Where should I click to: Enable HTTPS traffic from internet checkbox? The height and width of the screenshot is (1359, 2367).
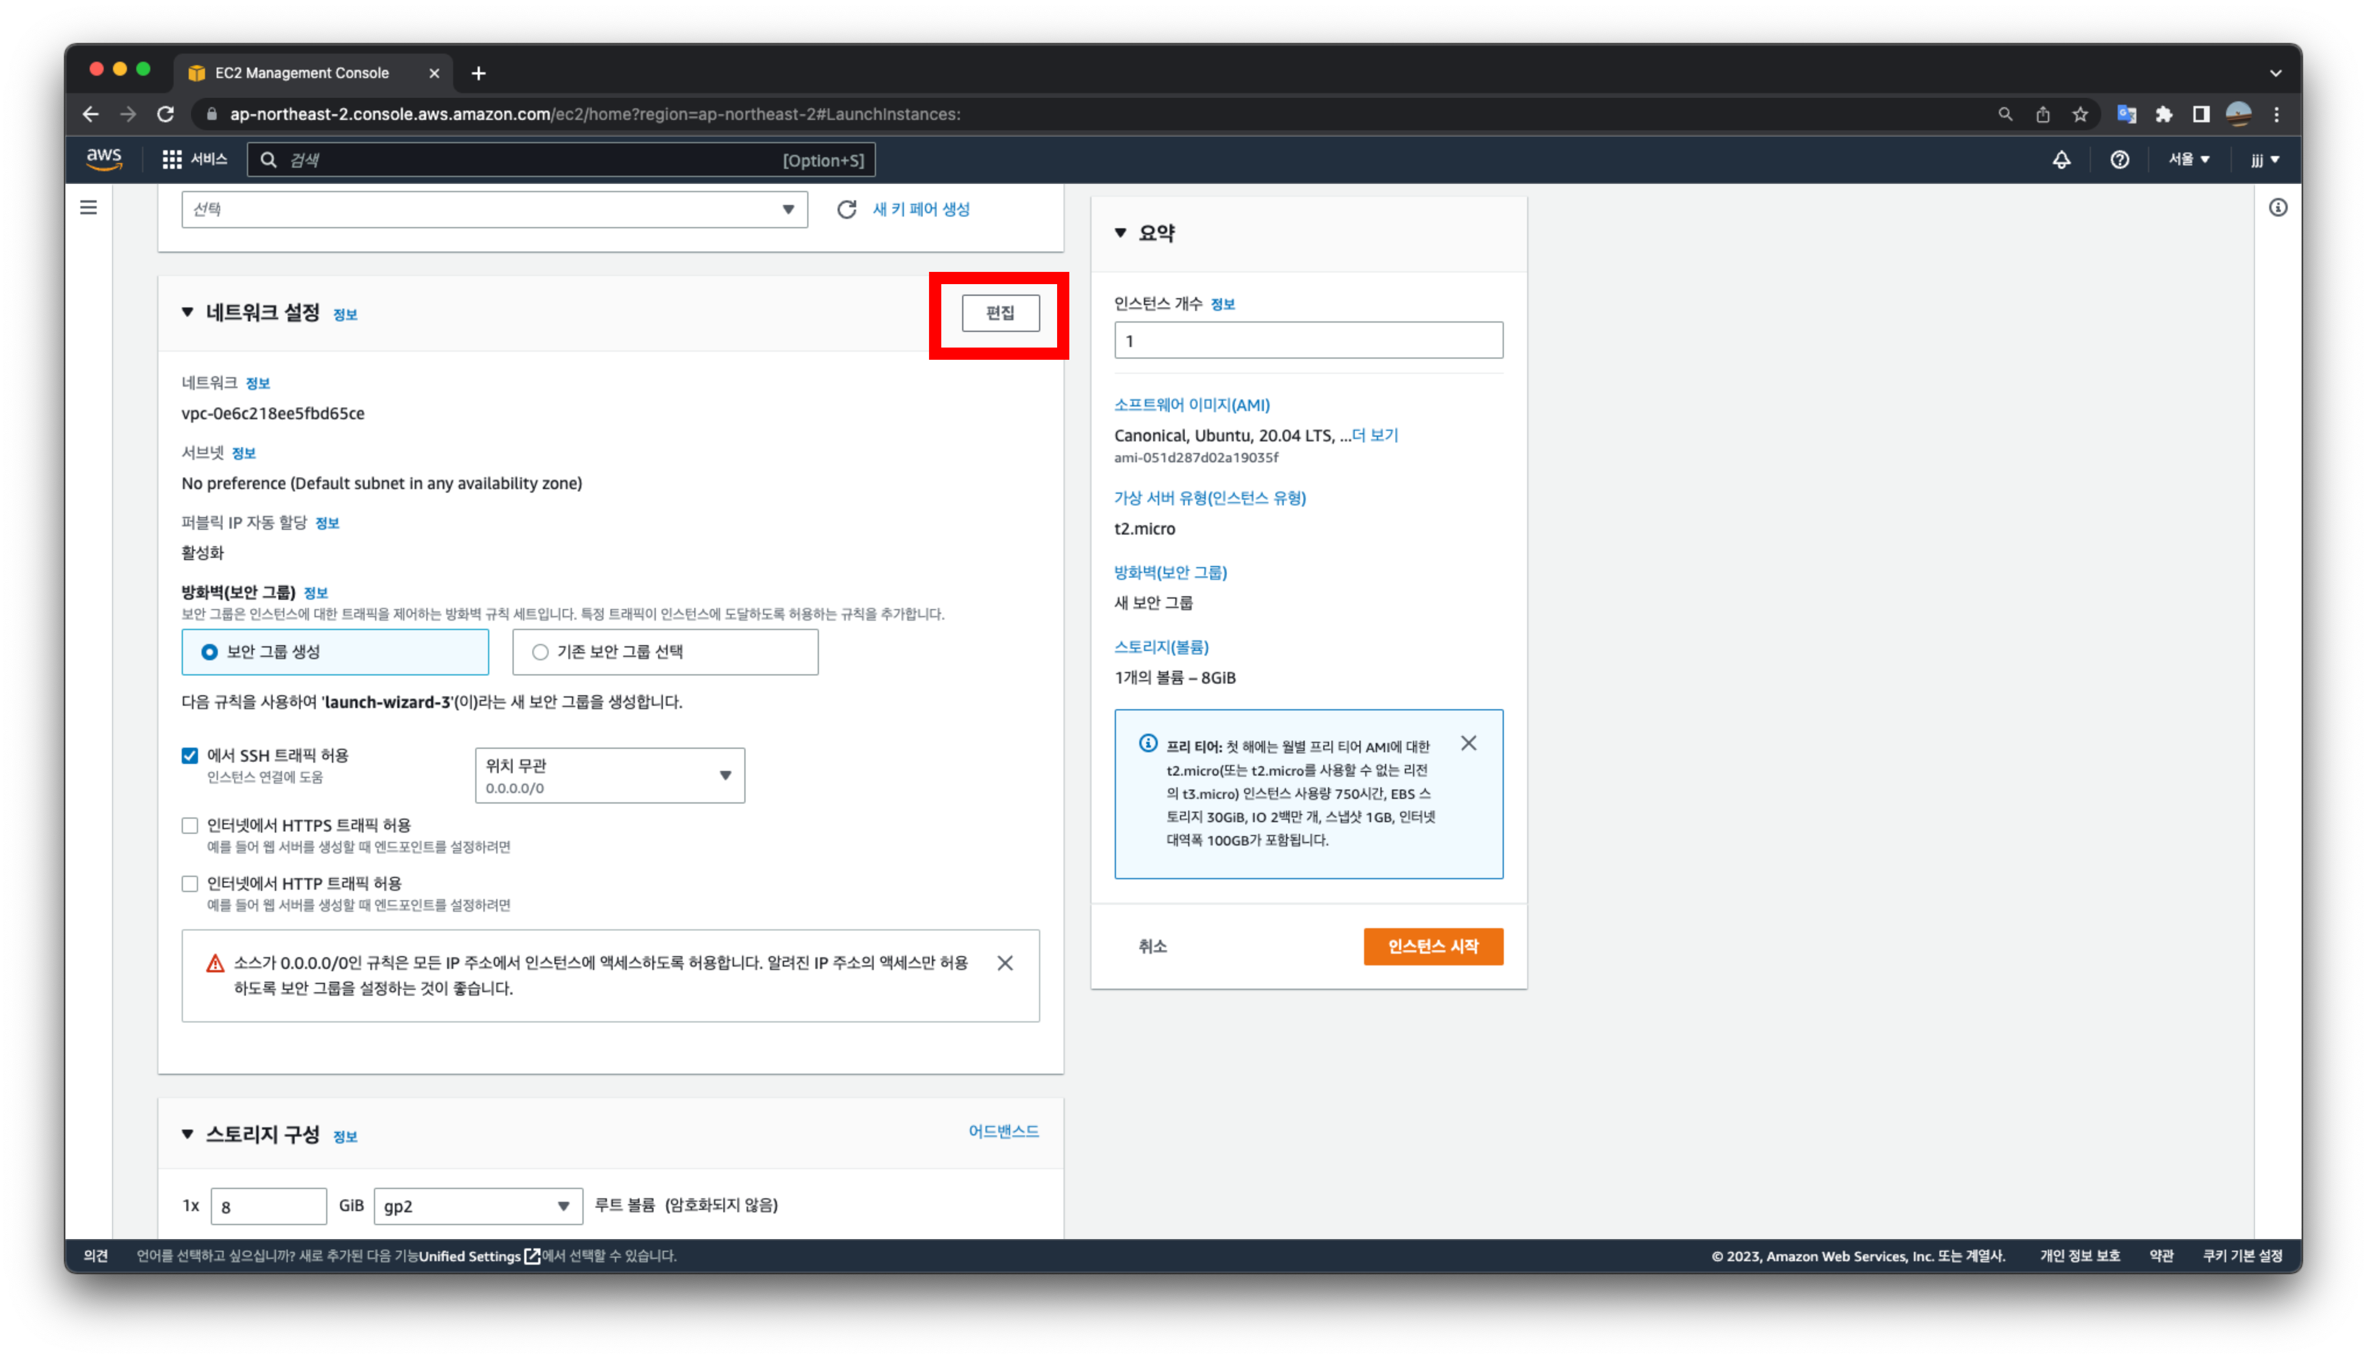tap(190, 825)
